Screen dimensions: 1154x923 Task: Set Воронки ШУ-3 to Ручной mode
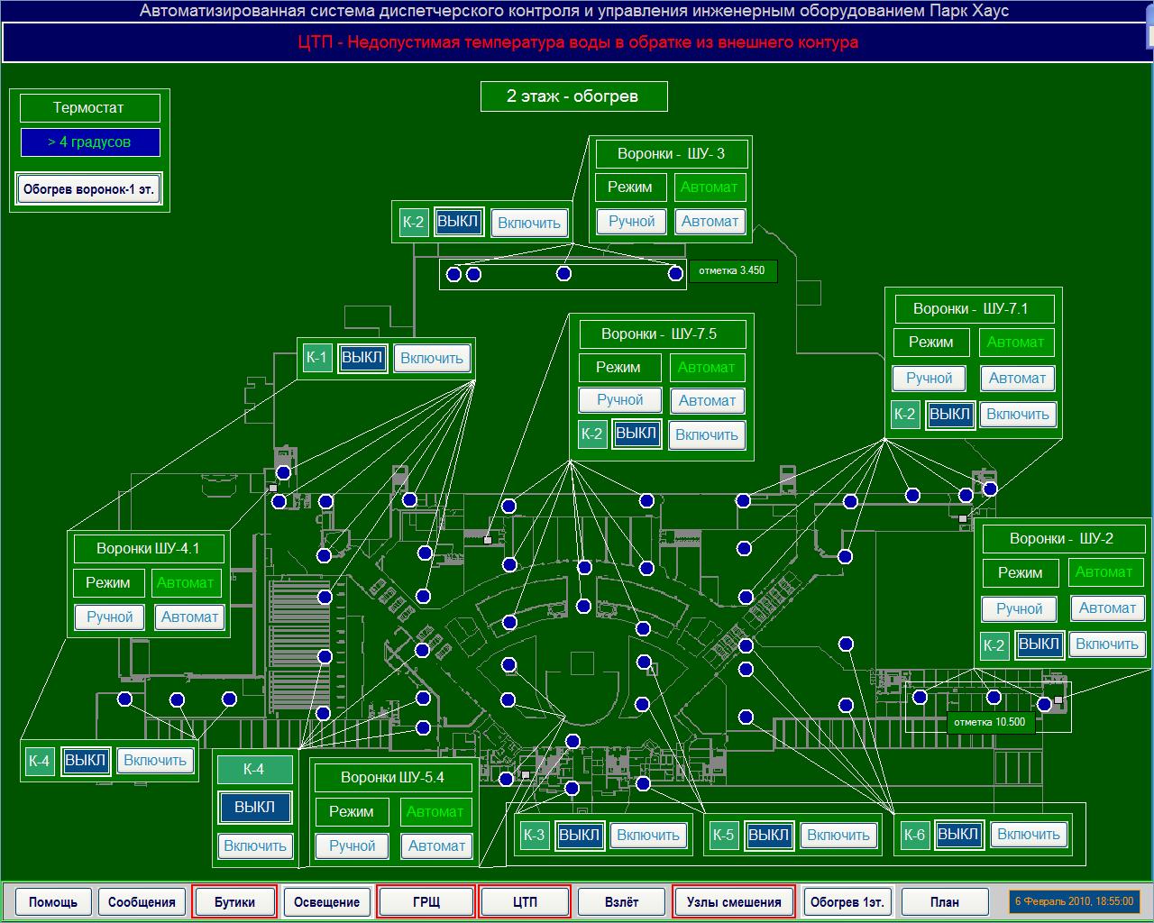click(x=631, y=222)
